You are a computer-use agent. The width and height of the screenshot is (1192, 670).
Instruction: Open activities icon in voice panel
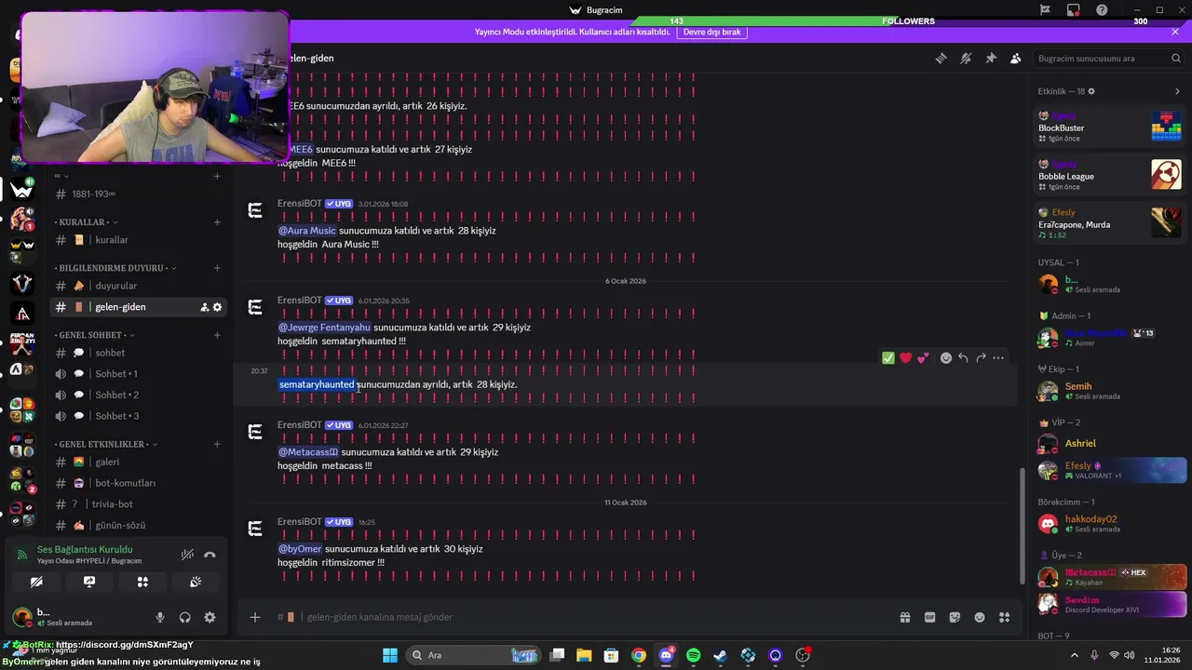pos(142,582)
